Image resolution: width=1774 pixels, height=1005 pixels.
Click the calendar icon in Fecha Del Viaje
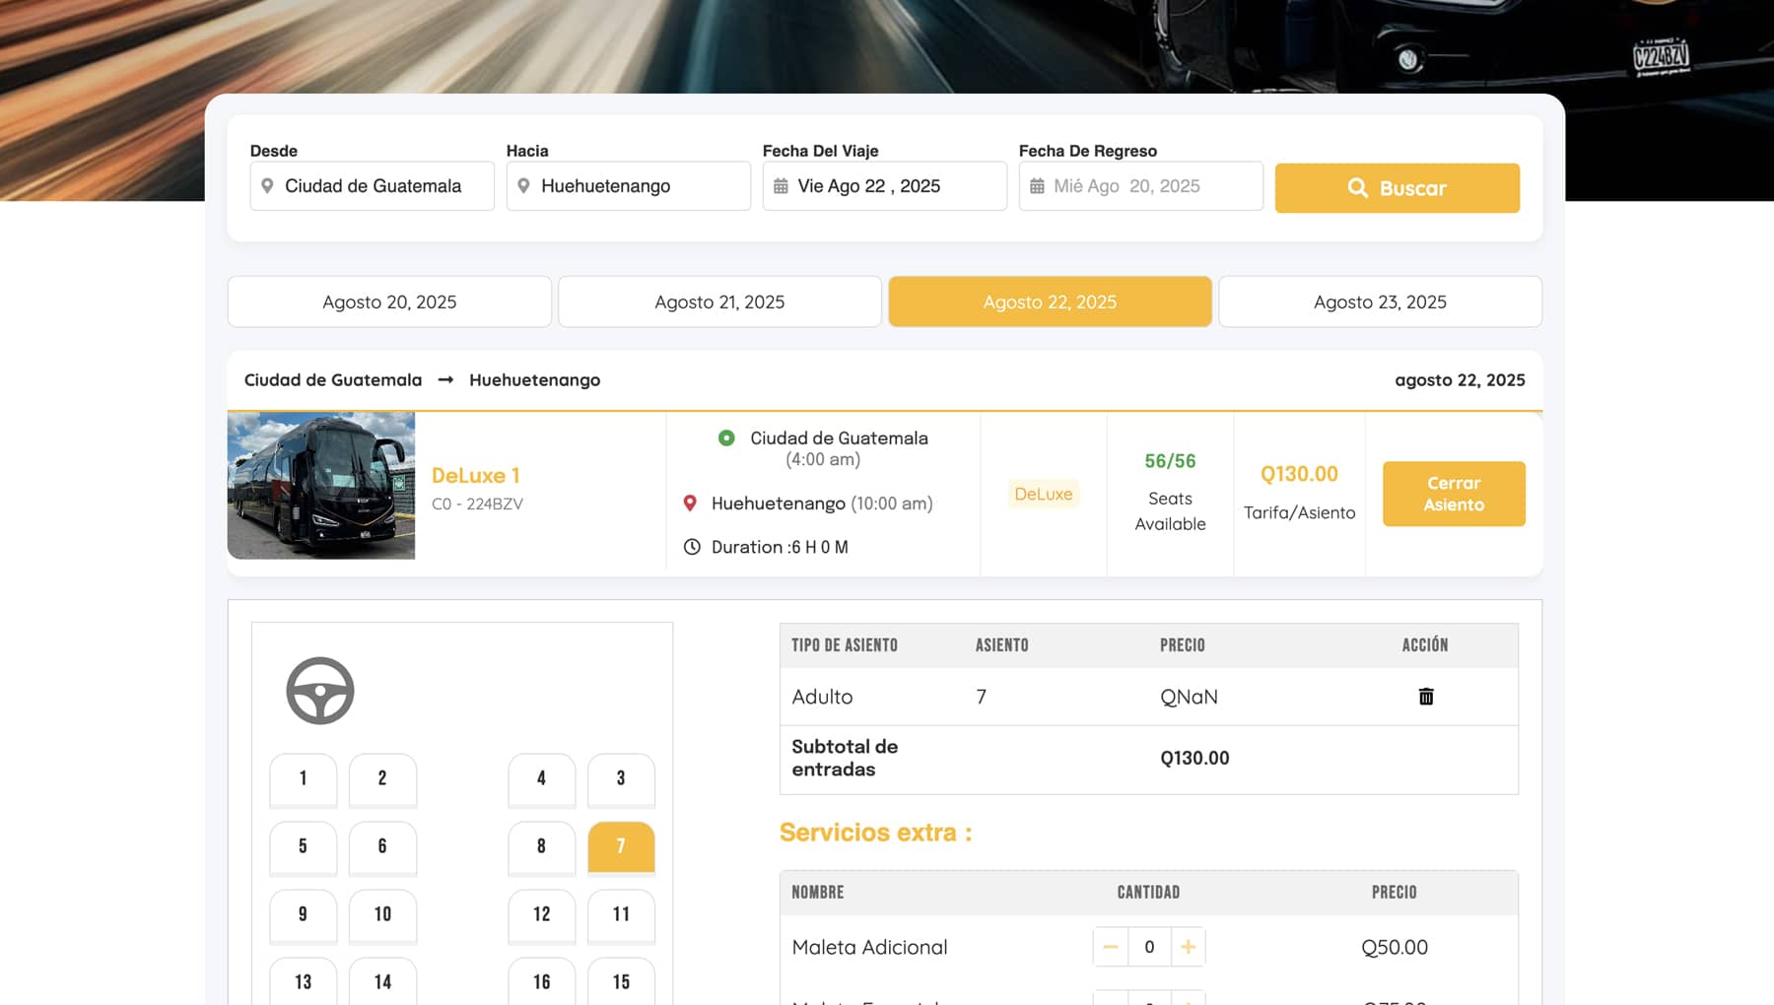click(781, 186)
